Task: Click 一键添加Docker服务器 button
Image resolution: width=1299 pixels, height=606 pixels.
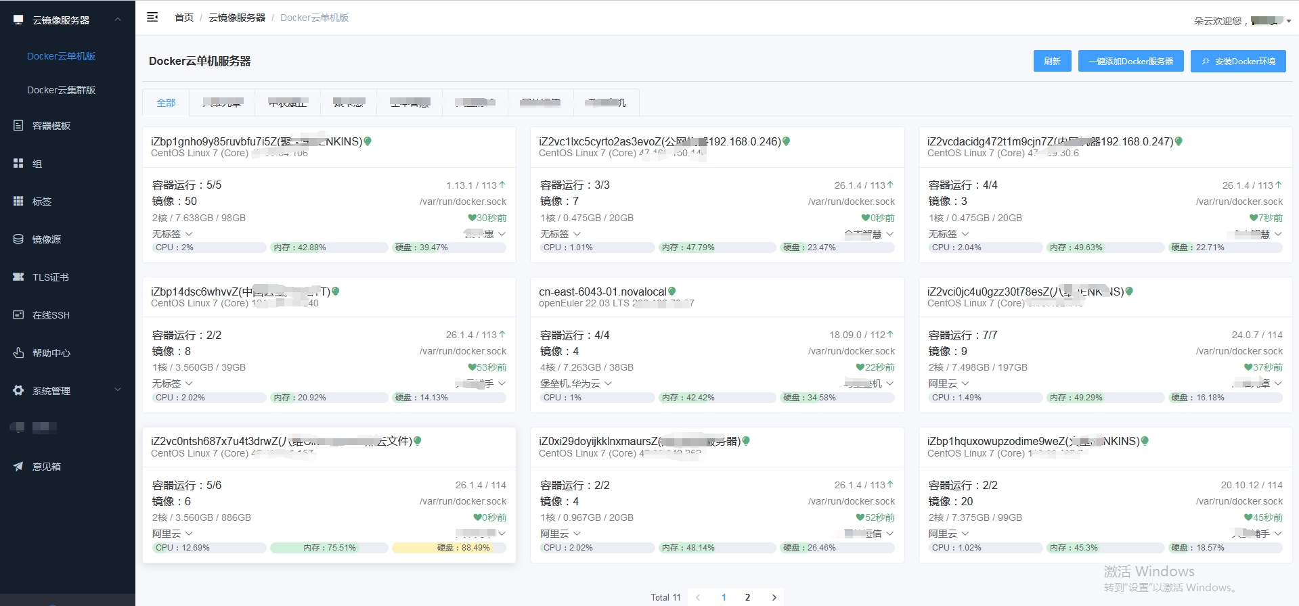Action: tap(1130, 61)
